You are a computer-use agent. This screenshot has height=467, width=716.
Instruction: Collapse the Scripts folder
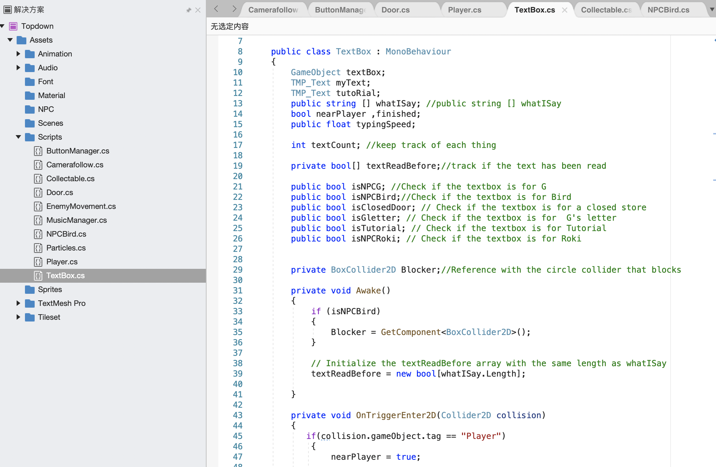pos(18,137)
